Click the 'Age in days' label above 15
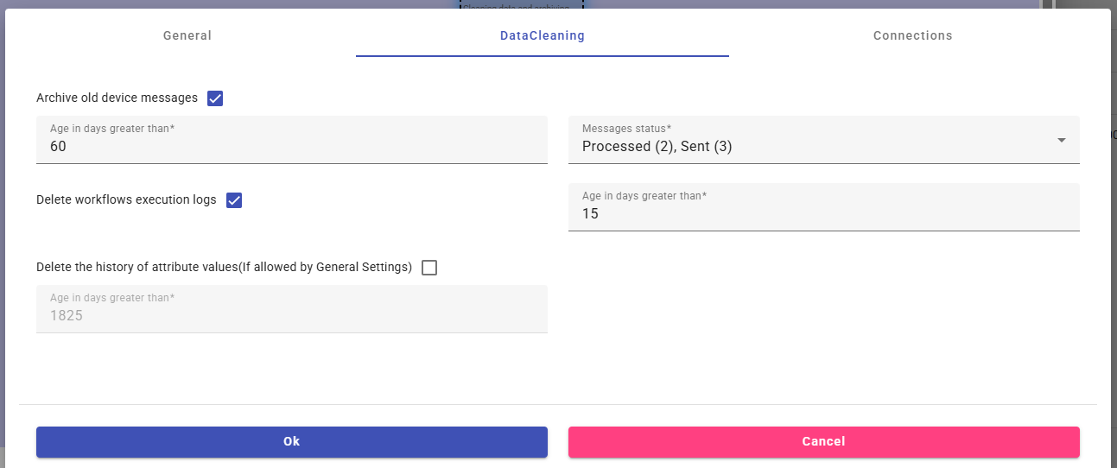1117x468 pixels. pos(644,196)
